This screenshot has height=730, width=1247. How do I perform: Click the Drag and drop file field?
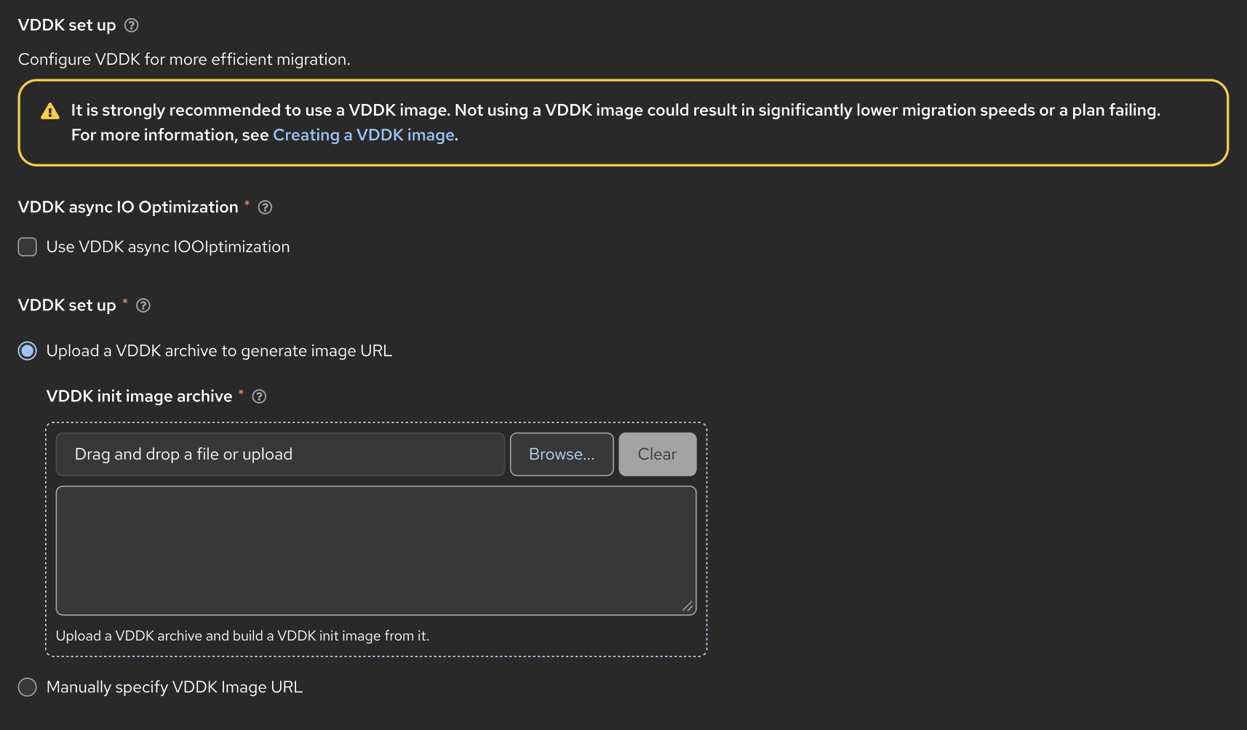280,454
